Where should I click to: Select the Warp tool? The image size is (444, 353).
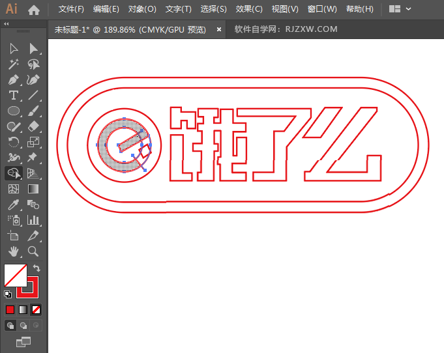coord(14,158)
